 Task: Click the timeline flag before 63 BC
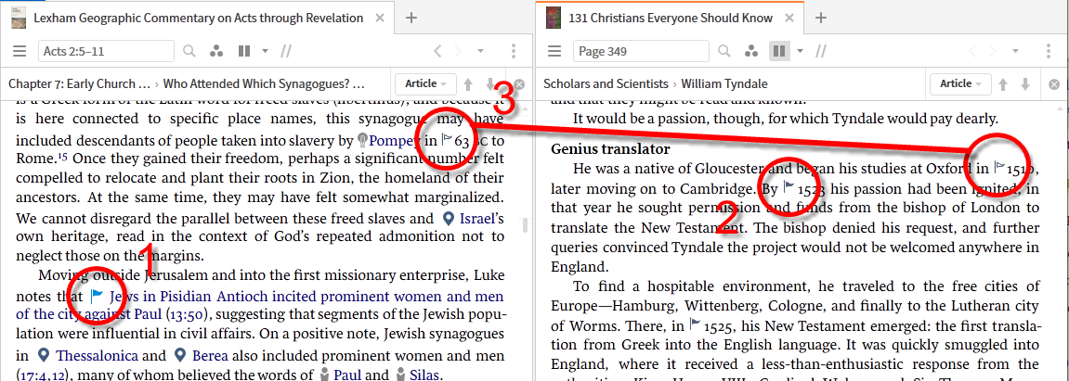(448, 139)
